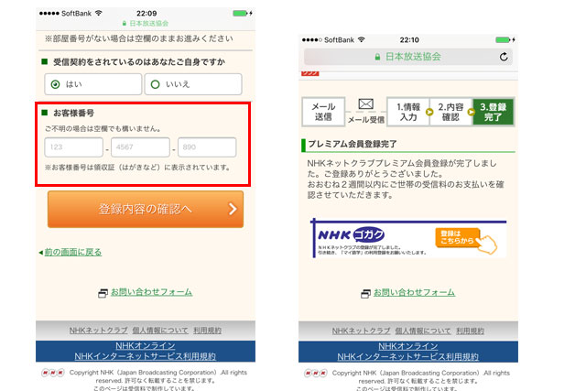This screenshot has height=391, width=586.
Task: Open NHKインターネットサービス利用規約 link on right screen
Action: [408, 356]
